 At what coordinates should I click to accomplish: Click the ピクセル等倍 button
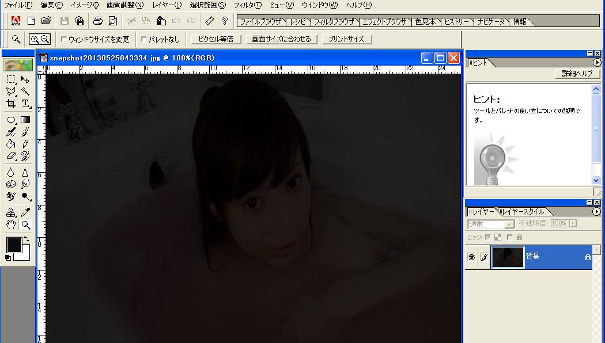pos(216,39)
